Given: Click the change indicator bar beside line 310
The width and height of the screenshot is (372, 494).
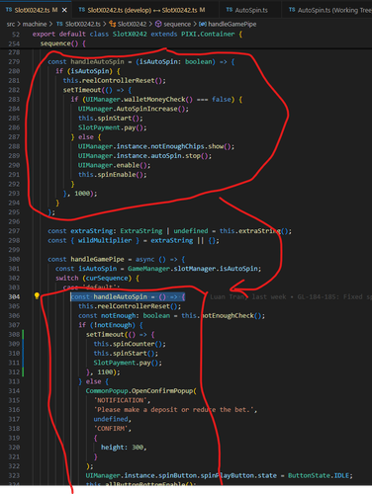Looking at the screenshot, I should pos(23,353).
